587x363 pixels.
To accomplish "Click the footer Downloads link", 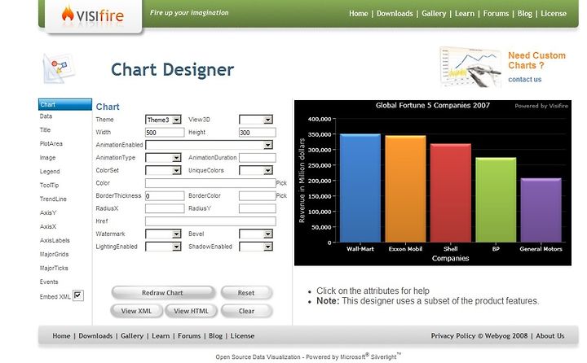I will click(95, 335).
